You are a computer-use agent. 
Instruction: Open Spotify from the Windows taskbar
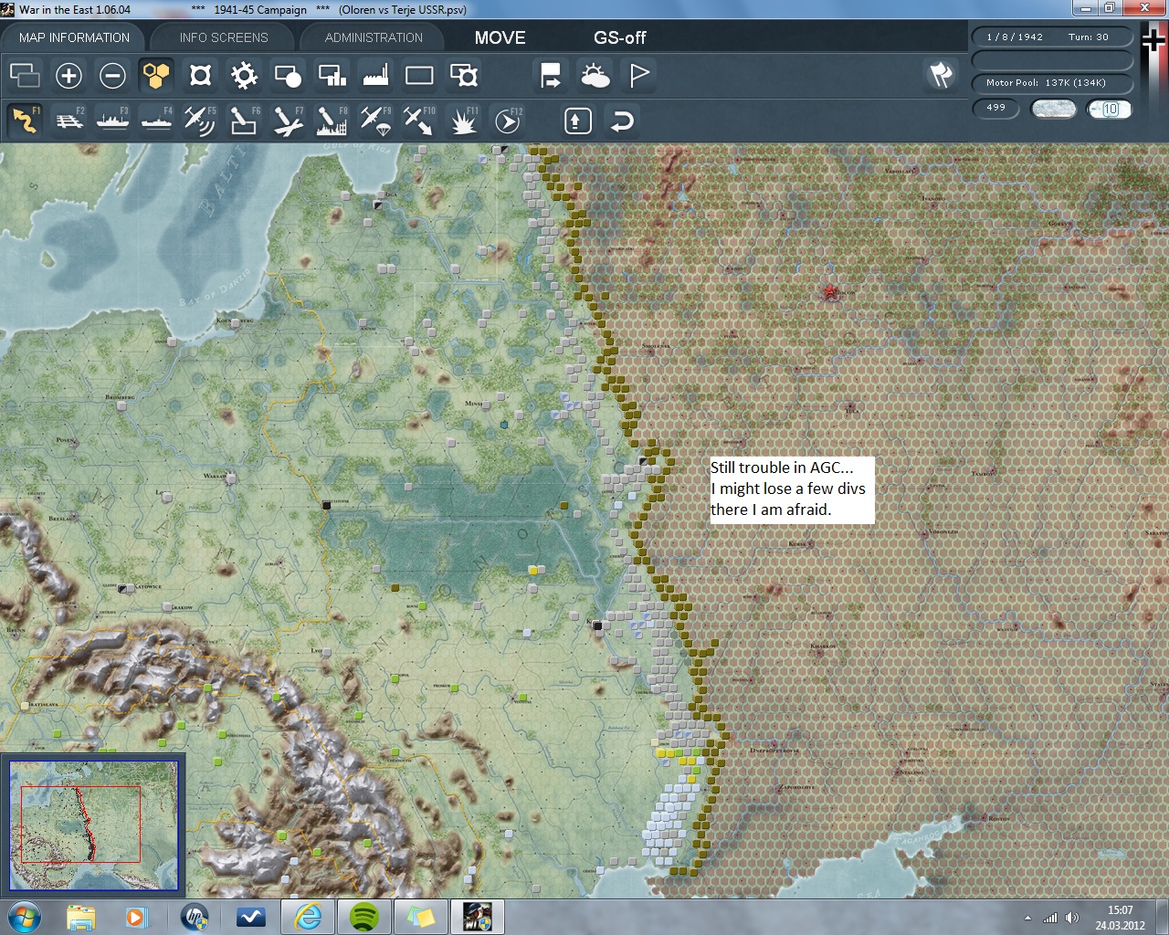pos(365,916)
